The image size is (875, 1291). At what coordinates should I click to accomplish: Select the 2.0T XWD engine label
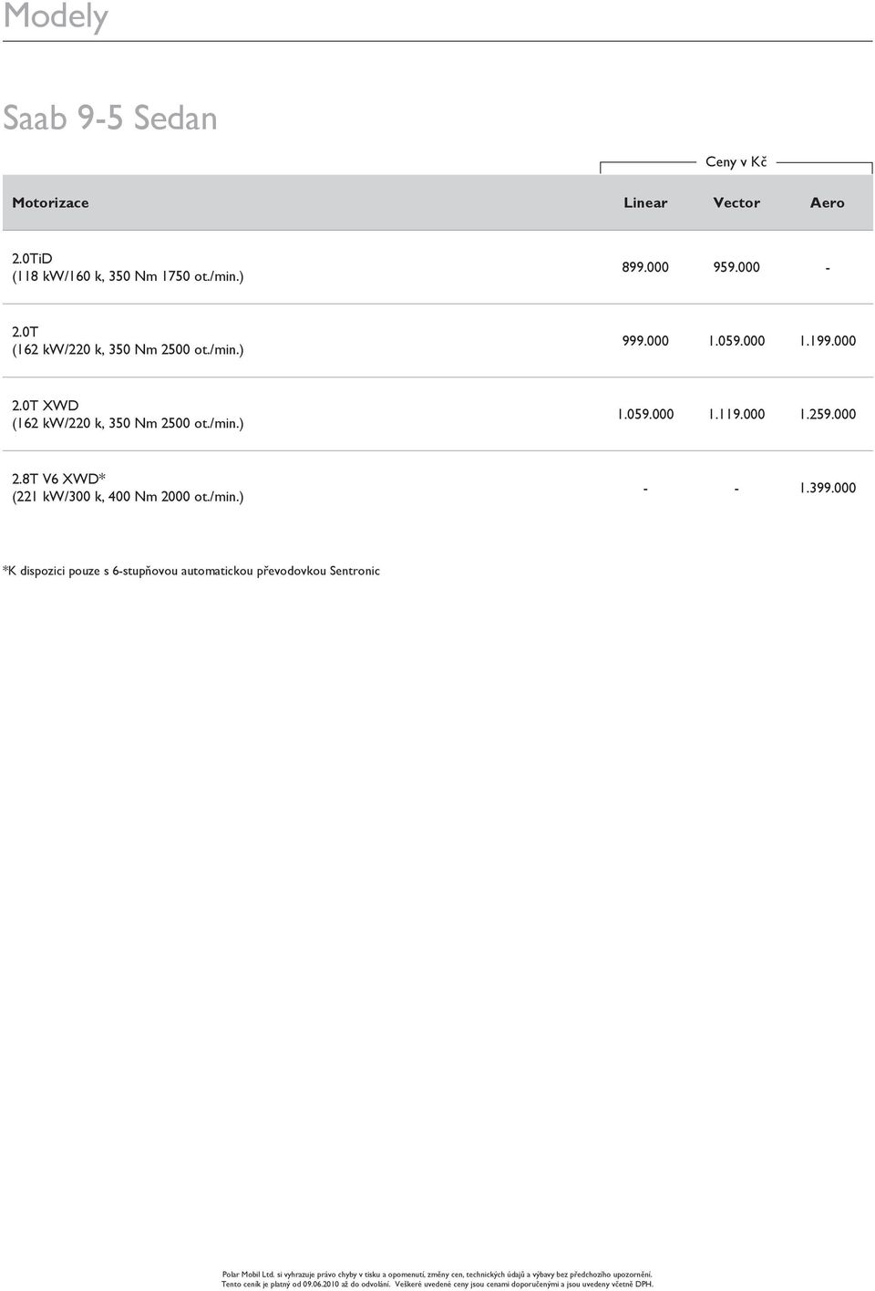[x=128, y=414]
